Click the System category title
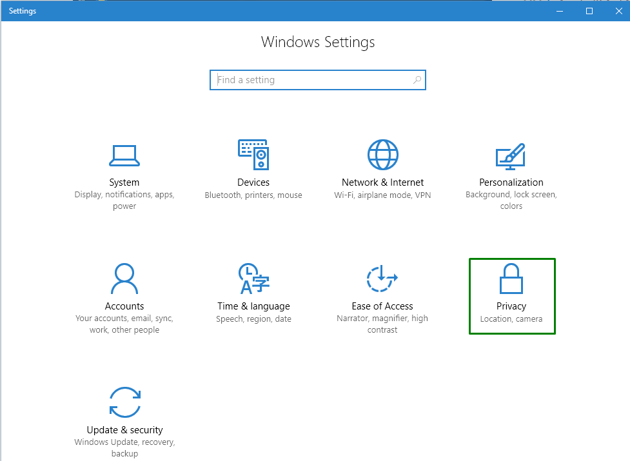Image resolution: width=630 pixels, height=461 pixels. 124,182
